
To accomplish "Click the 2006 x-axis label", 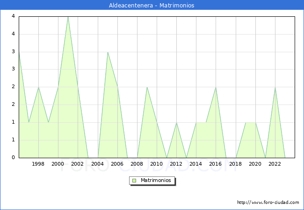I will pyautogui.click(x=117, y=164).
